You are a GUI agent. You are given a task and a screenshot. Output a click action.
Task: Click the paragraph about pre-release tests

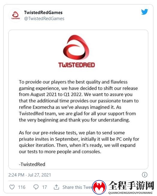79,142
